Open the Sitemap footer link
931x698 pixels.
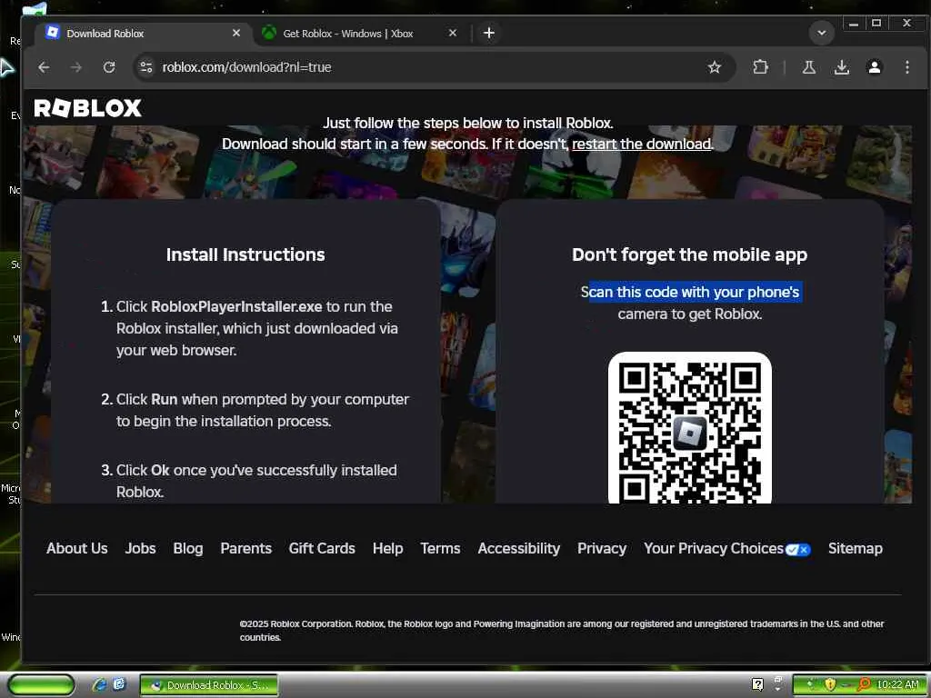(855, 548)
